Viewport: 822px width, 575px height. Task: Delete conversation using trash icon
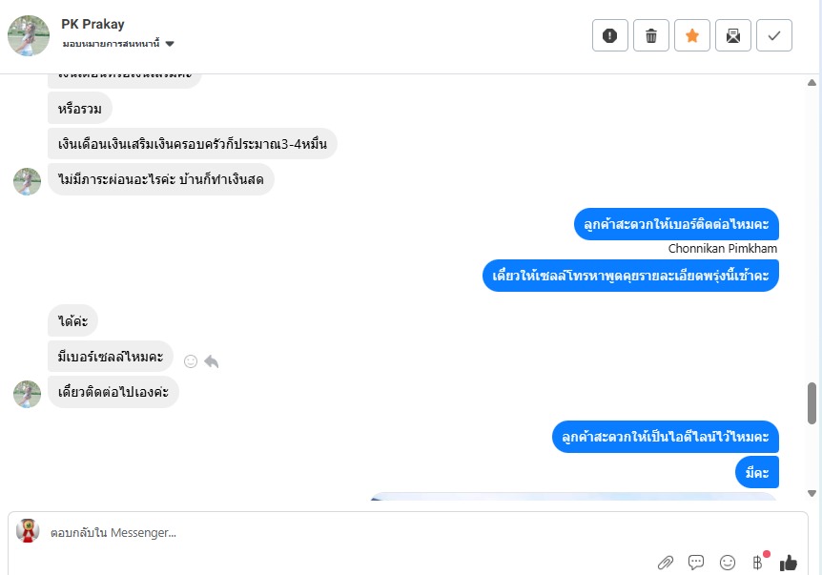coord(650,35)
